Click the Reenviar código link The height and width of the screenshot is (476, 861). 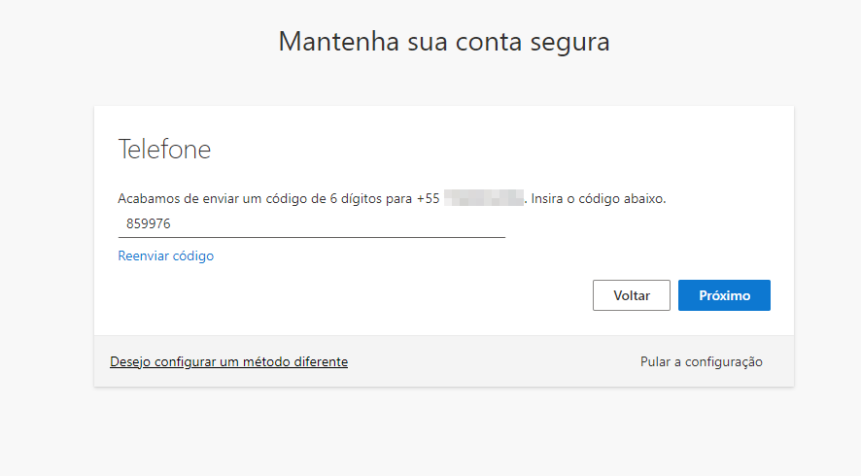(165, 256)
